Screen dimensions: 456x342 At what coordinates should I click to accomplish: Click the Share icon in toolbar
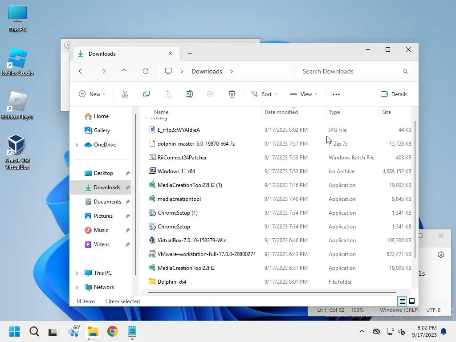click(x=211, y=94)
